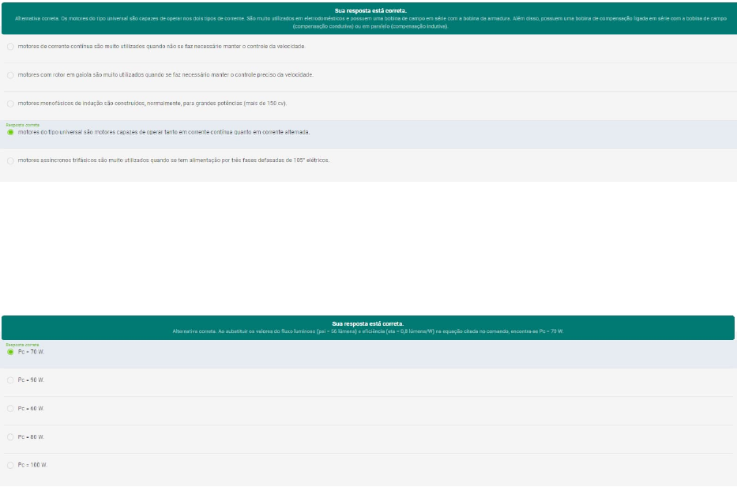Pick the 'Pc = 80 W' radio button
Viewport: 737px width, 491px height.
(x=10, y=437)
